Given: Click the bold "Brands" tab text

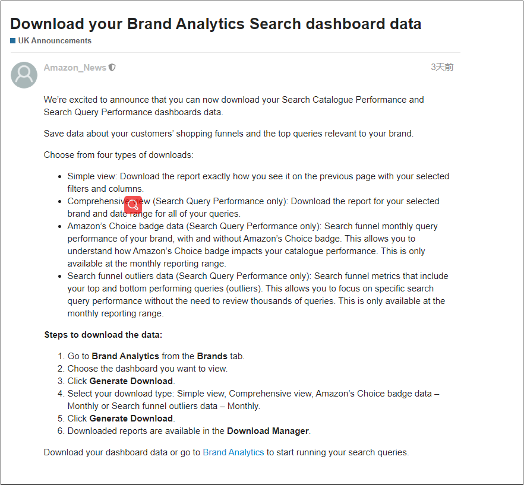Looking at the screenshot, I should (x=213, y=356).
